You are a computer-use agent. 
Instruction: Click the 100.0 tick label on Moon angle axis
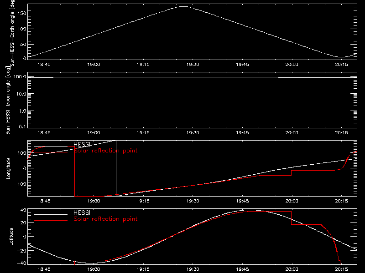pos(20,76)
